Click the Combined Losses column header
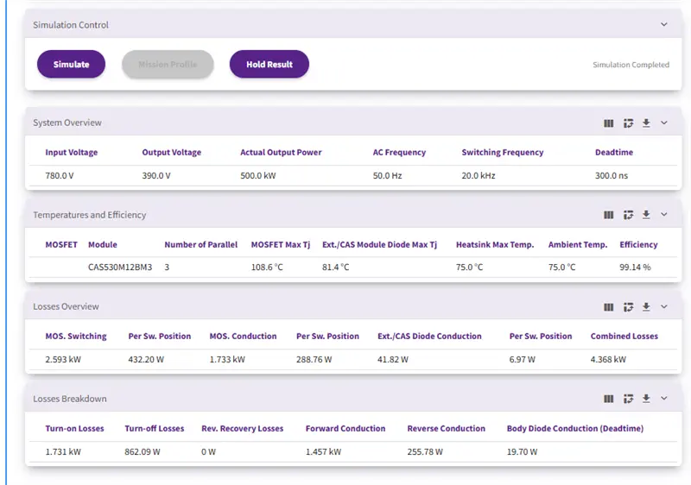 (624, 337)
